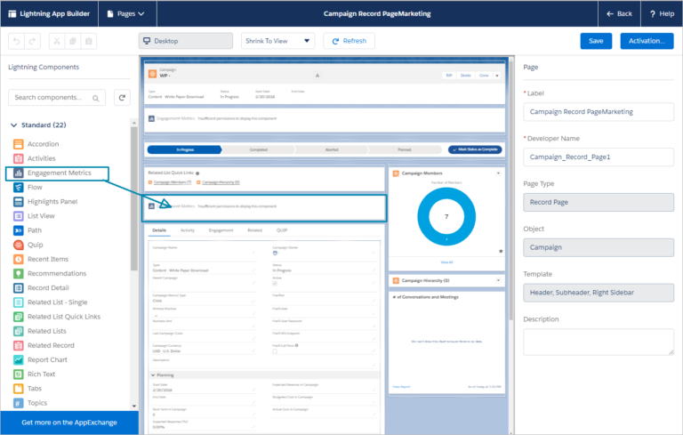Select the Highlights Panel component icon
Image resolution: width=683 pixels, height=435 pixels.
tap(19, 202)
